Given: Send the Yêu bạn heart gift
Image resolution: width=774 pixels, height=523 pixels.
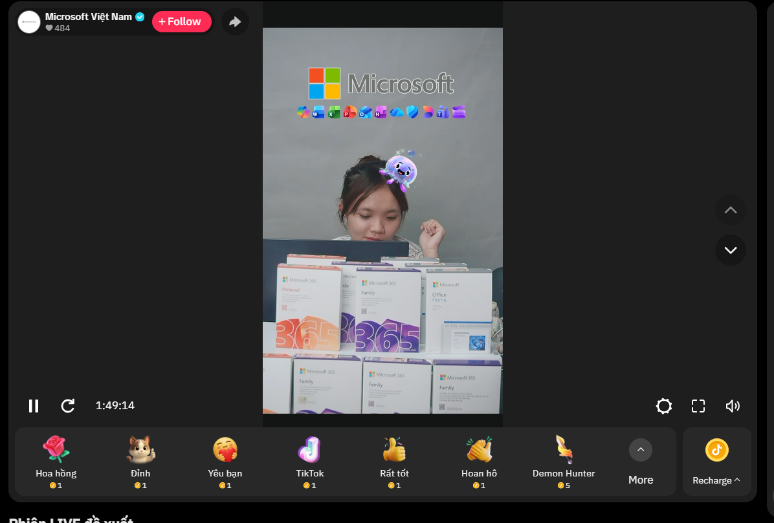Looking at the screenshot, I should pos(225,462).
